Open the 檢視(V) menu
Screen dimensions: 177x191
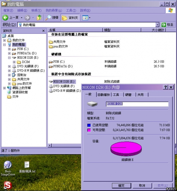(x=37, y=10)
